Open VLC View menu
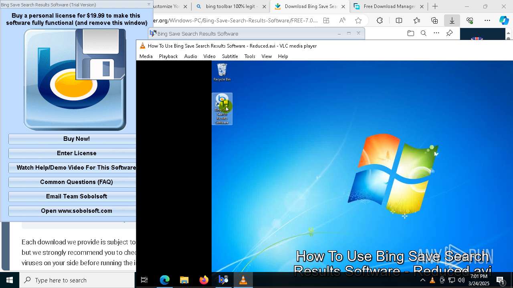513x288 pixels. (267, 56)
